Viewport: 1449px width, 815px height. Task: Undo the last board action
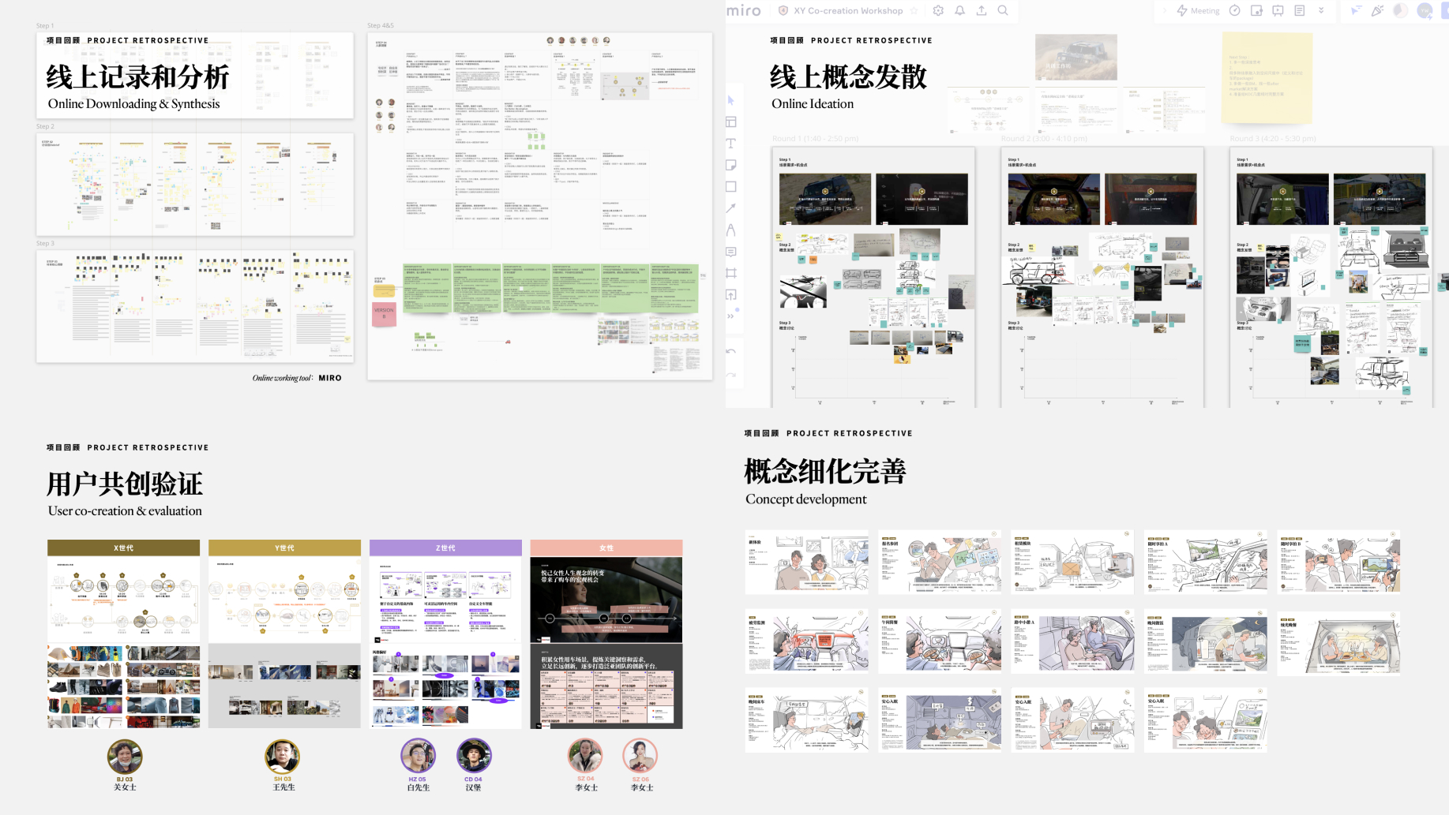[x=731, y=352]
